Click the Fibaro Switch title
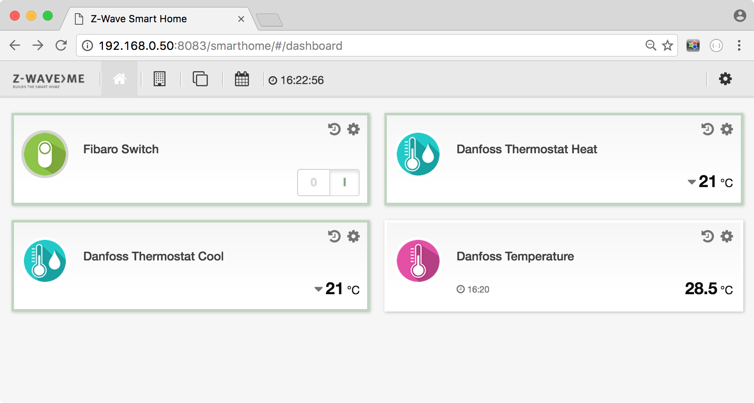The image size is (754, 403). coord(121,149)
